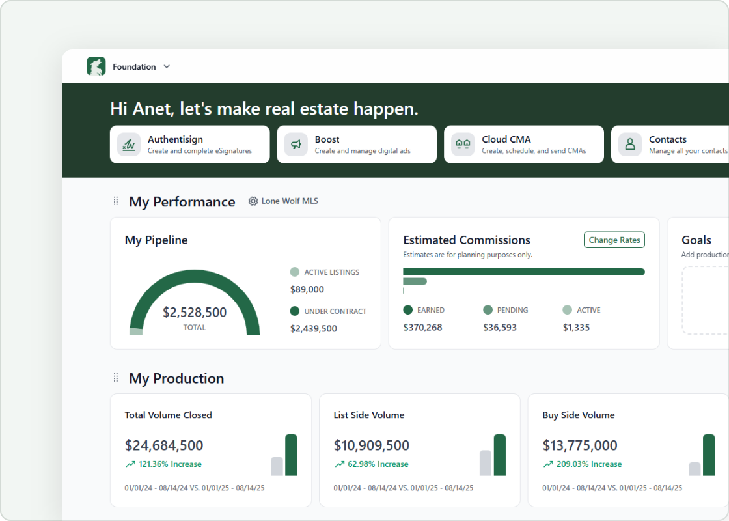Click the Change Rates button
The image size is (729, 521).
point(614,240)
